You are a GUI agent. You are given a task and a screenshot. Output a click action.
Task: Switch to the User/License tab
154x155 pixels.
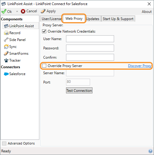coord(51,19)
